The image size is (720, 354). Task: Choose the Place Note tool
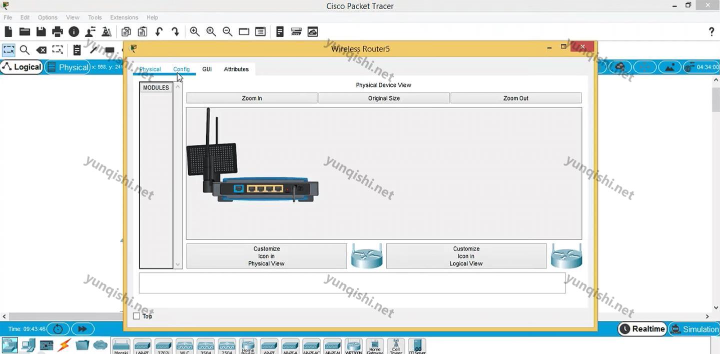[77, 50]
